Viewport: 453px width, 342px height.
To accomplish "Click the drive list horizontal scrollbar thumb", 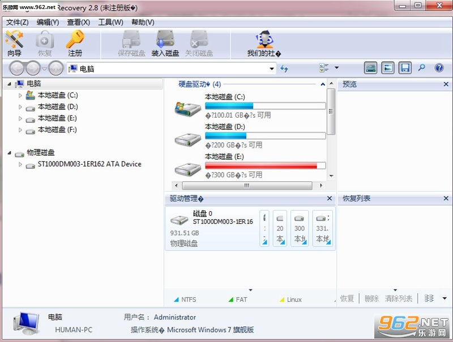I will coord(247,186).
